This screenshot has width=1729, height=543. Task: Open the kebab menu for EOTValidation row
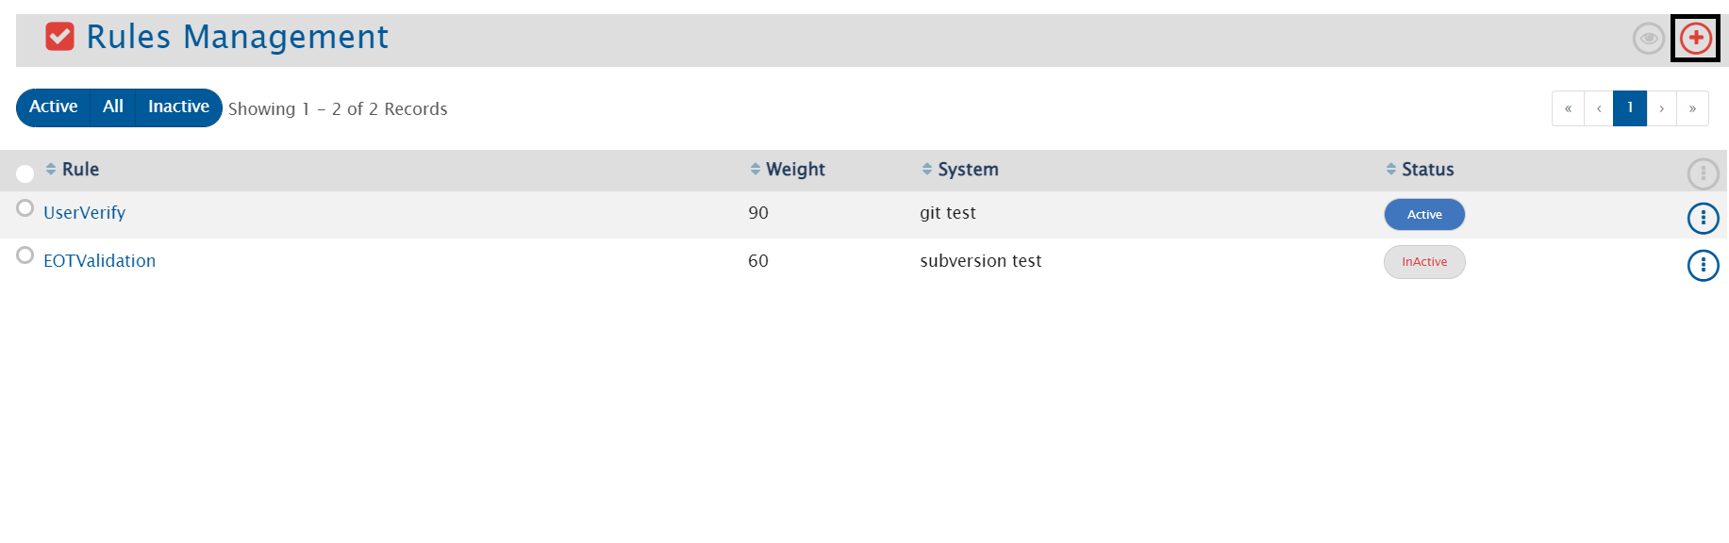(1703, 266)
